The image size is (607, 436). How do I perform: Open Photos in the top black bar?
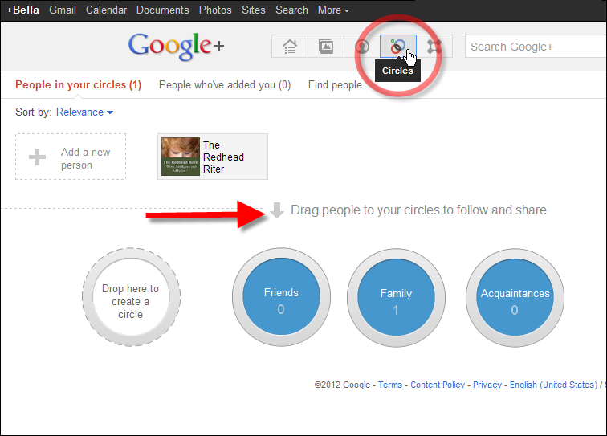point(215,10)
